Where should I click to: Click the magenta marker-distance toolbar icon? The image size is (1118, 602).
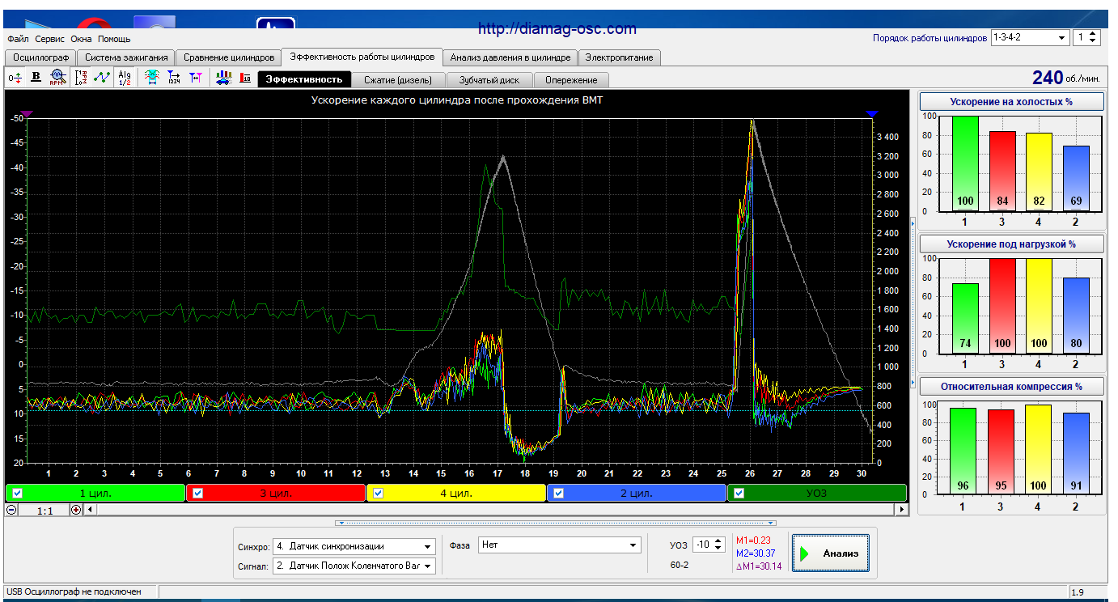[195, 78]
